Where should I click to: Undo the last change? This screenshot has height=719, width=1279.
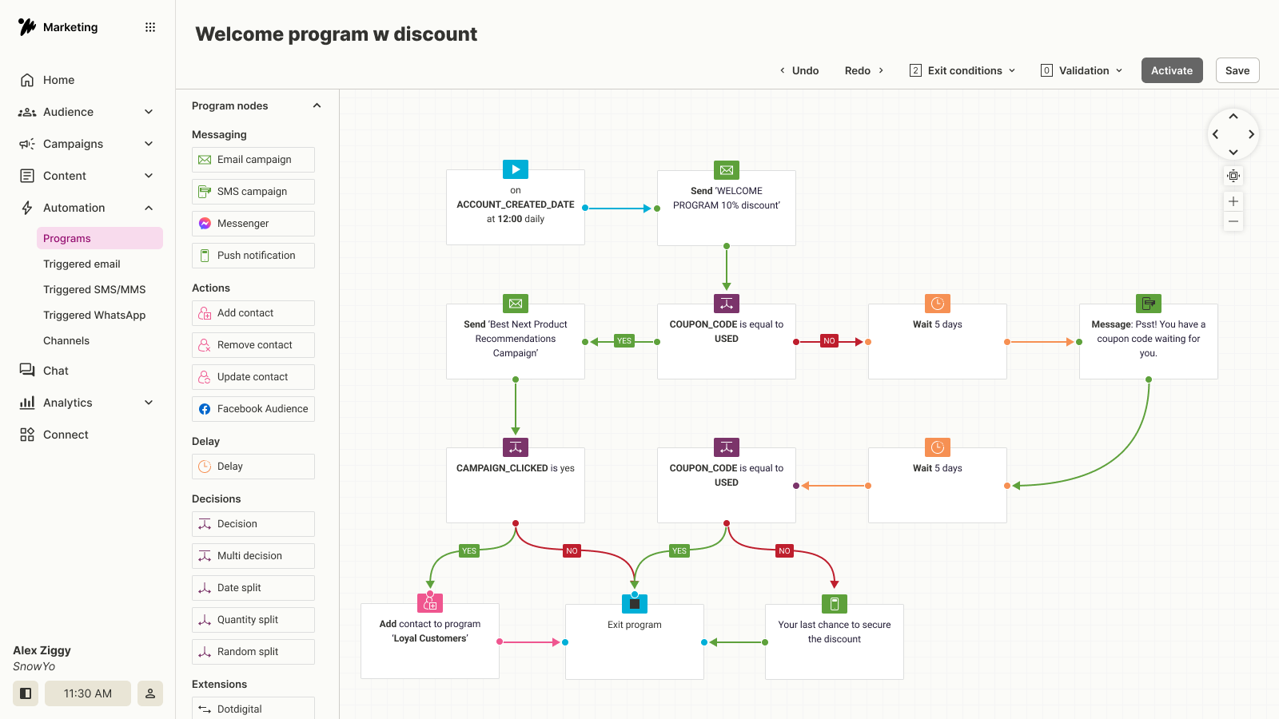point(799,70)
